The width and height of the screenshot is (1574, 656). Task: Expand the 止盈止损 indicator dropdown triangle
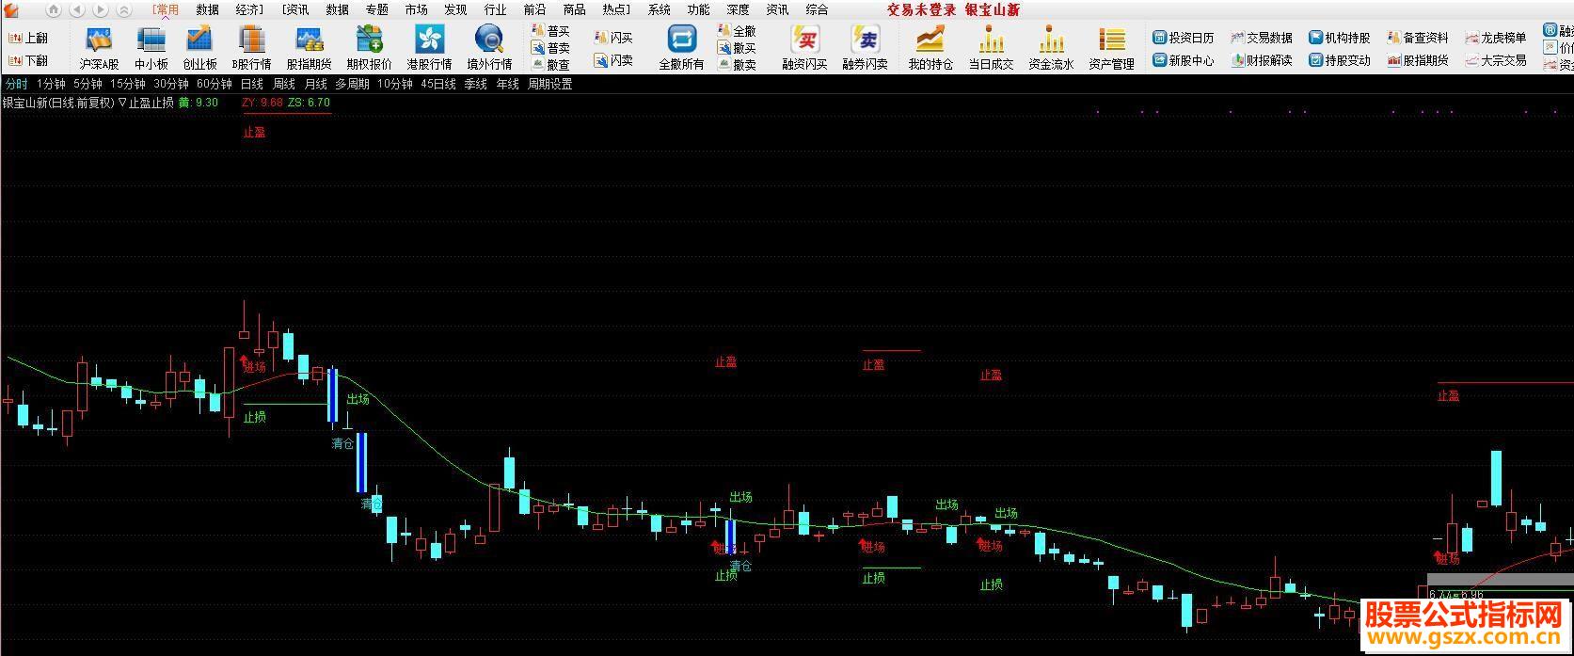click(121, 103)
